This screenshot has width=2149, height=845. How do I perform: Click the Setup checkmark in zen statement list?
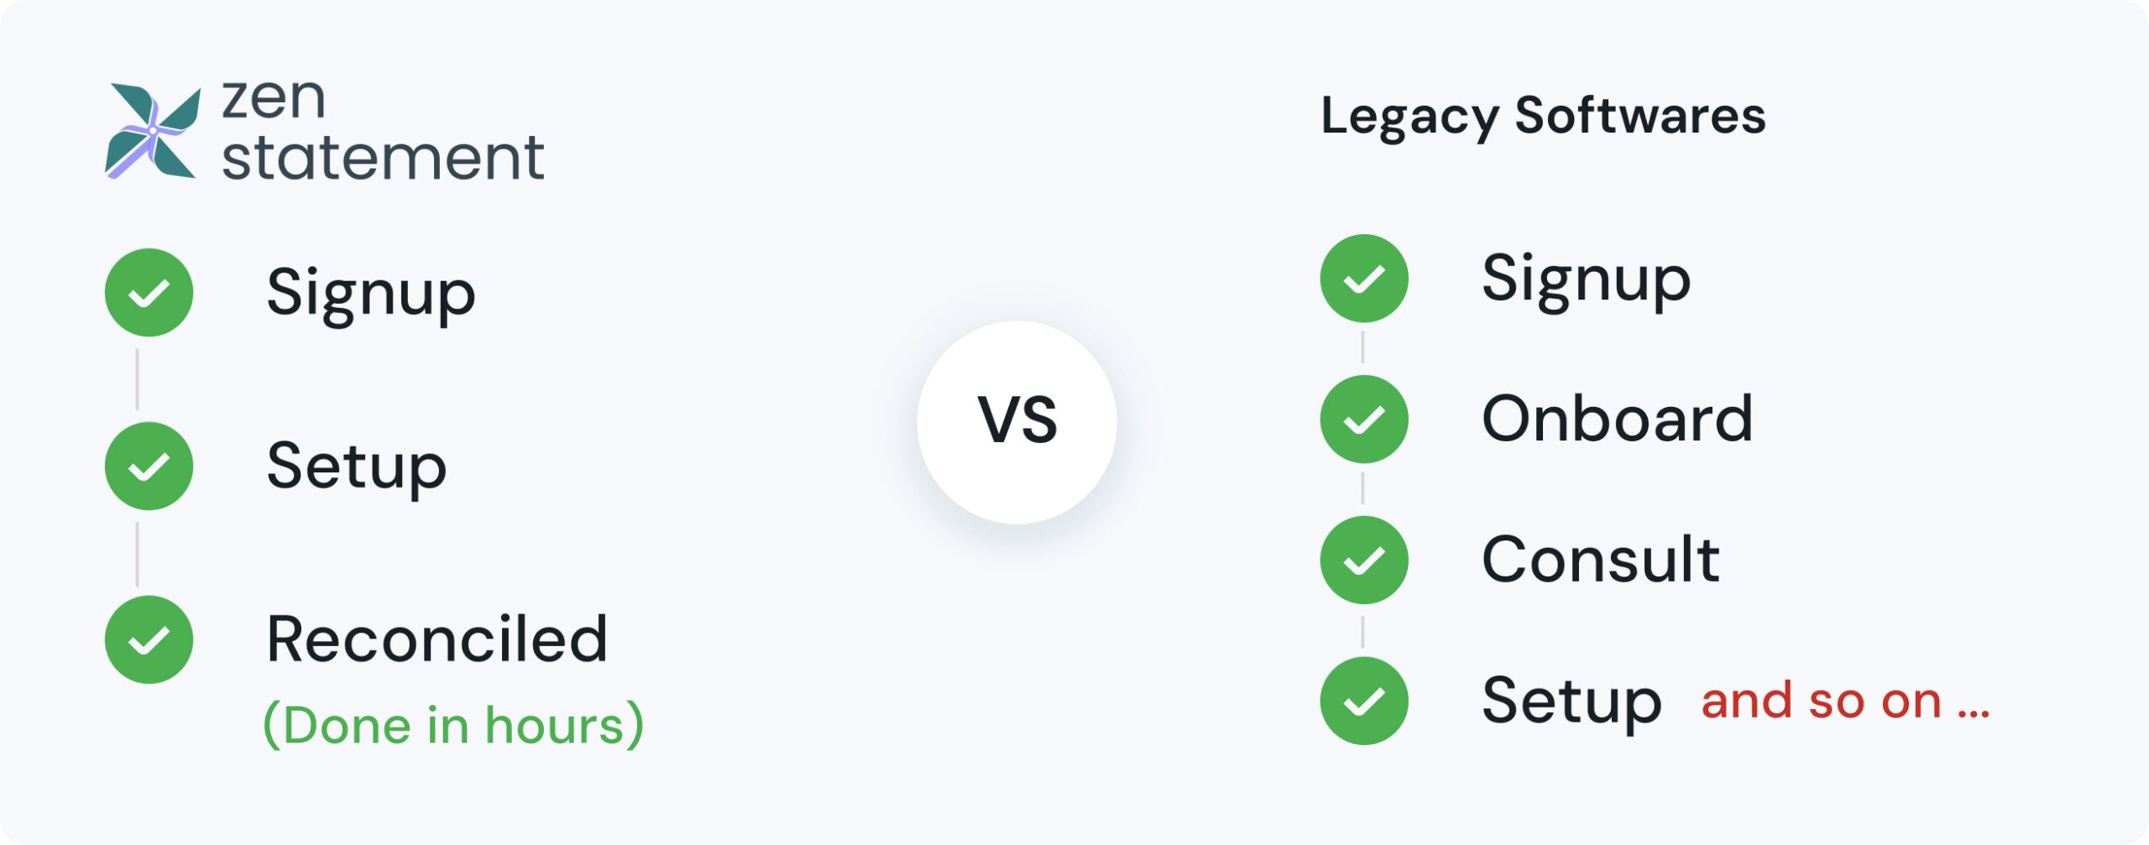[x=149, y=467]
